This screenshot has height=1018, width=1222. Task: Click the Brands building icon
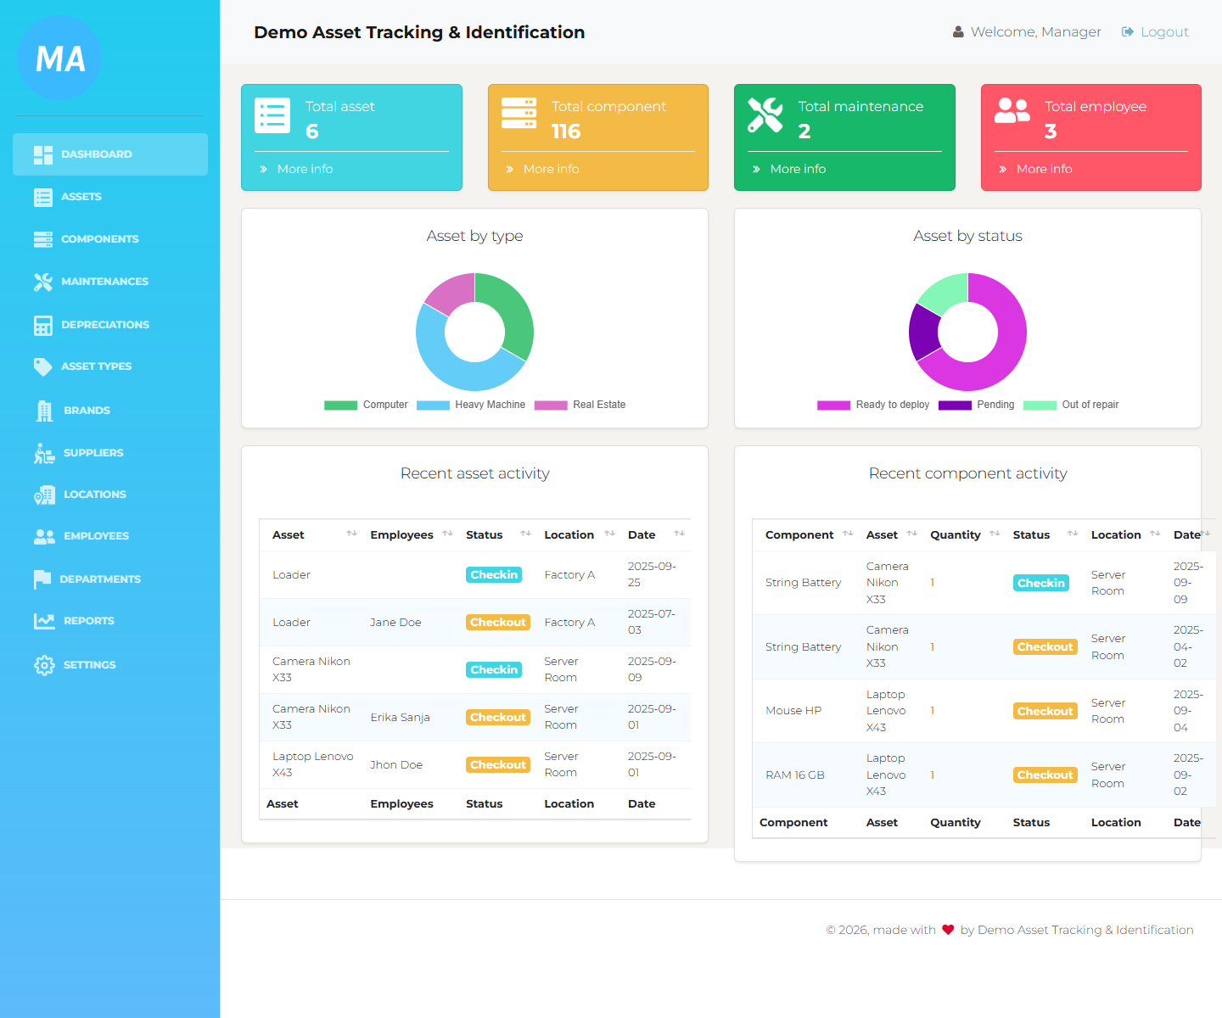(x=44, y=411)
